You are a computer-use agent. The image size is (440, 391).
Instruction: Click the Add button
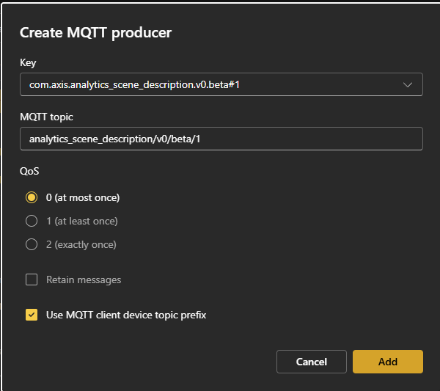(388, 362)
